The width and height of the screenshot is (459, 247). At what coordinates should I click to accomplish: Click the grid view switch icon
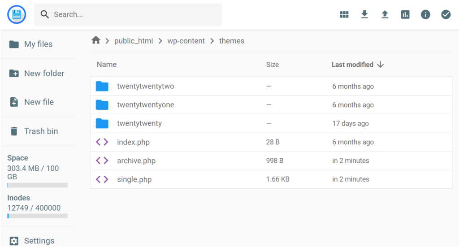[x=344, y=15]
